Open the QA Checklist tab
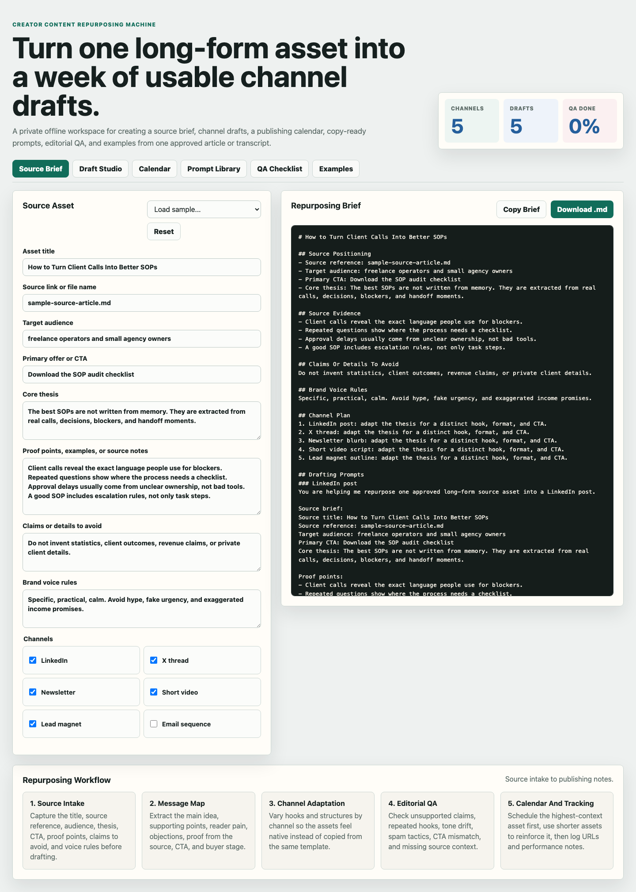Screen dimensions: 636x892 pos(280,169)
